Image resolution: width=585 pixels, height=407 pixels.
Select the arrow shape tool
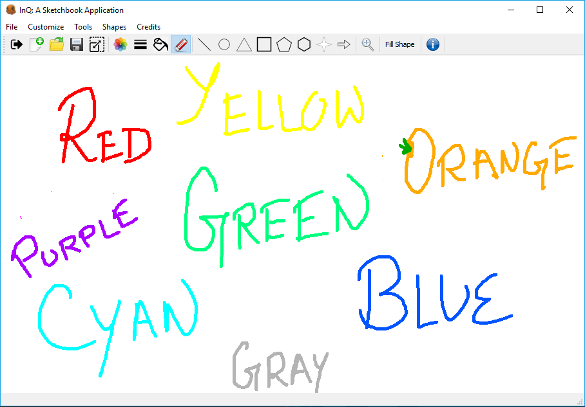coord(344,44)
